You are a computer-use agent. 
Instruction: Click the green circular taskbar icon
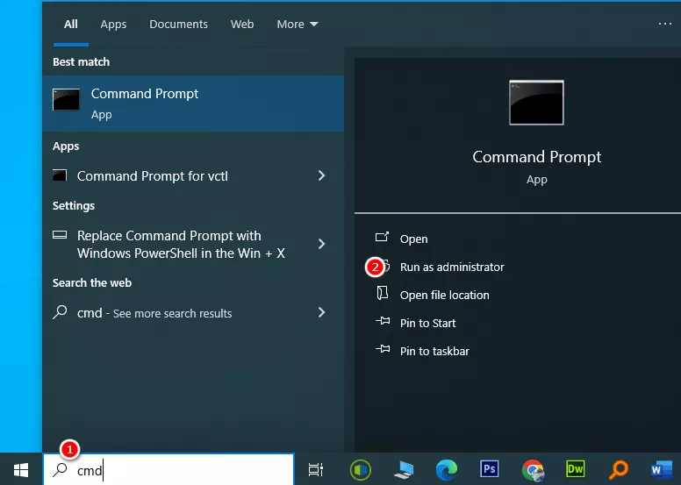360,469
